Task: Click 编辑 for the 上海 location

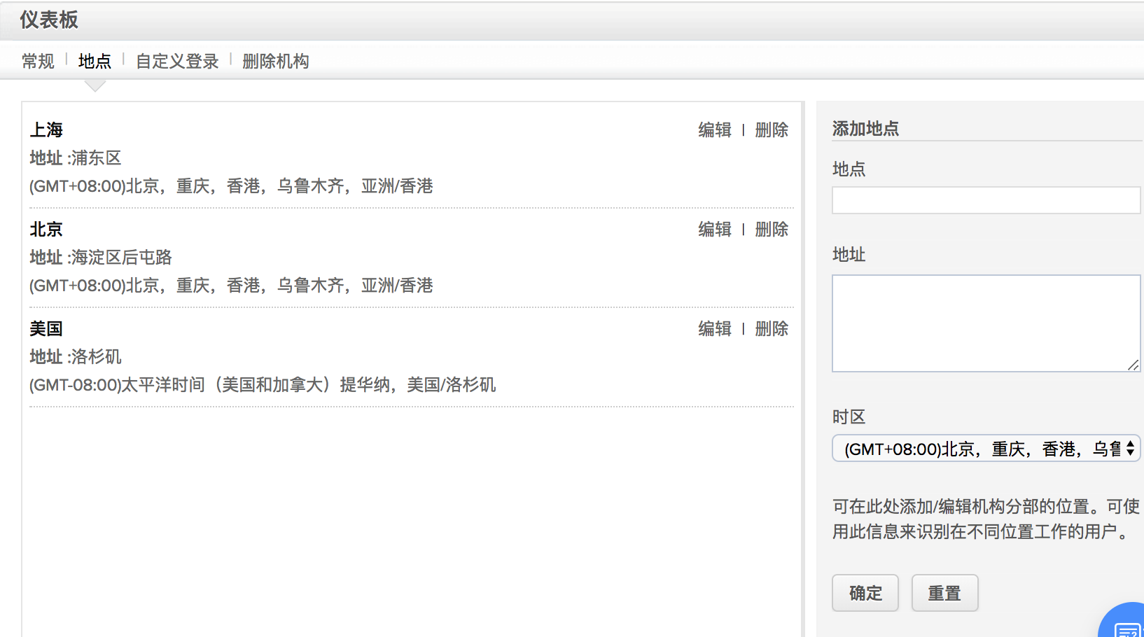Action: click(x=714, y=130)
